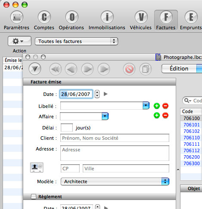Click the round down-triangle button in invoice toolbar
The image size is (202, 209).
[35, 69]
